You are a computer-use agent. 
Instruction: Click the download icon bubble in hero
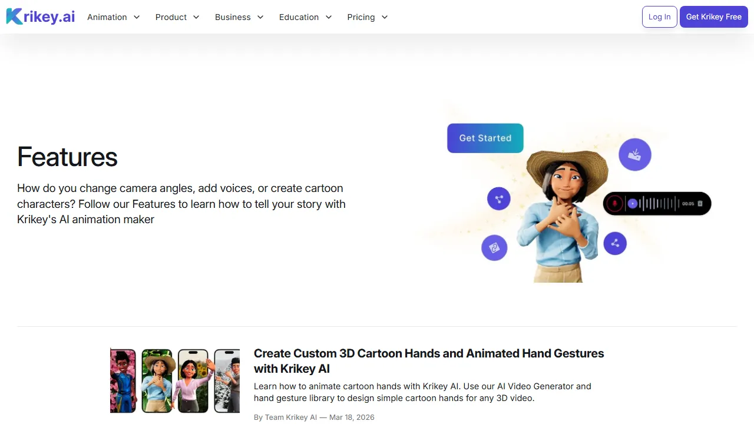[x=635, y=155]
